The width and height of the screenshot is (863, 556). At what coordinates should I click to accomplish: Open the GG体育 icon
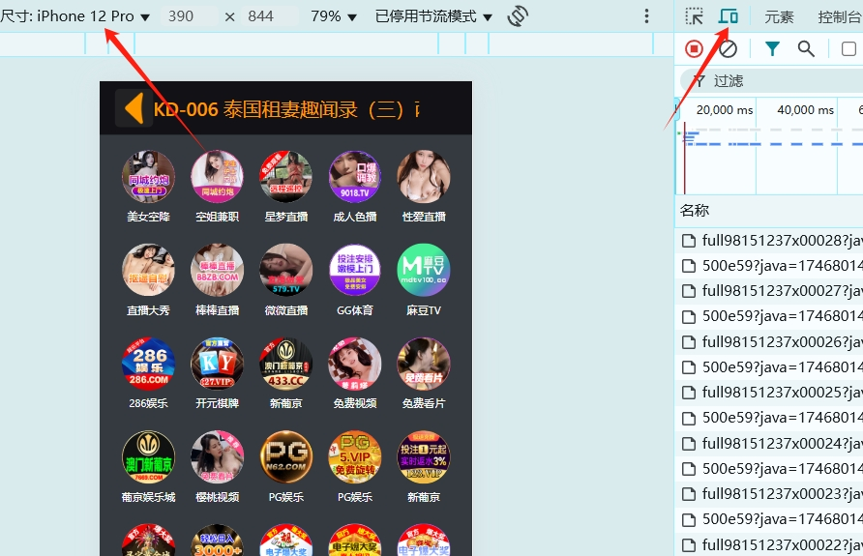355,270
